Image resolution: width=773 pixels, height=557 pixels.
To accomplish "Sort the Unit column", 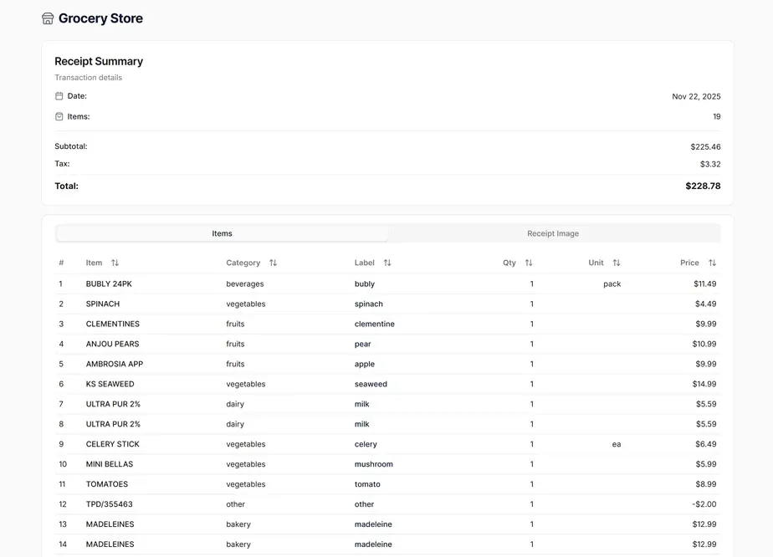I will pyautogui.click(x=616, y=262).
